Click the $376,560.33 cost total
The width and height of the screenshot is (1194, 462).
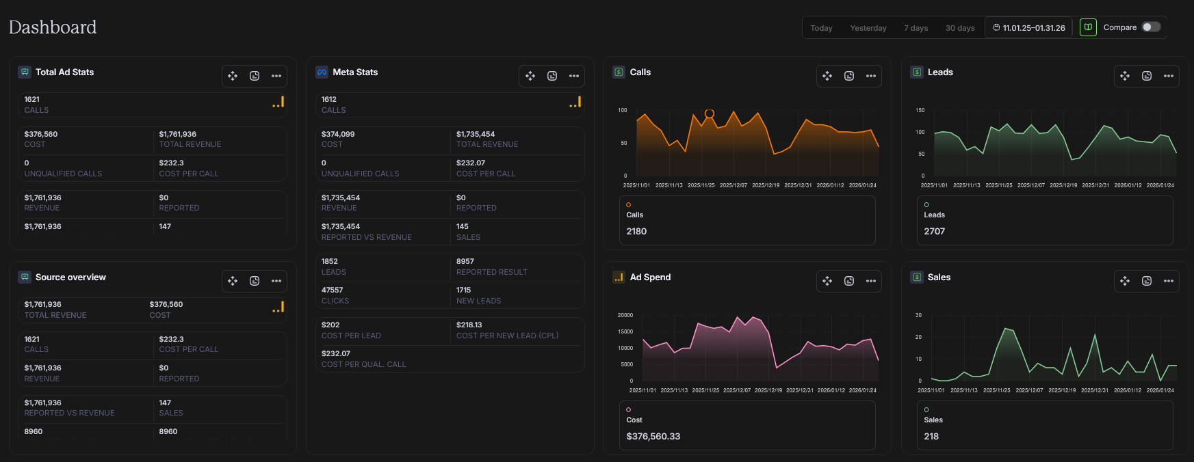653,436
